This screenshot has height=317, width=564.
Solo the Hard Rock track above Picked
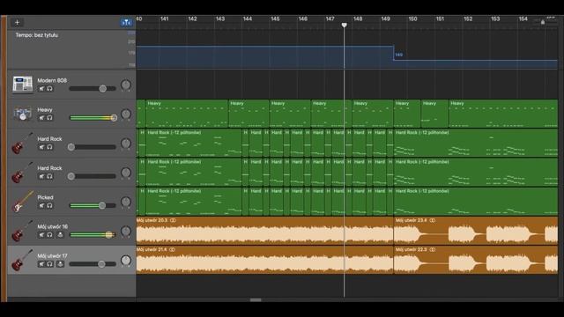click(x=49, y=176)
